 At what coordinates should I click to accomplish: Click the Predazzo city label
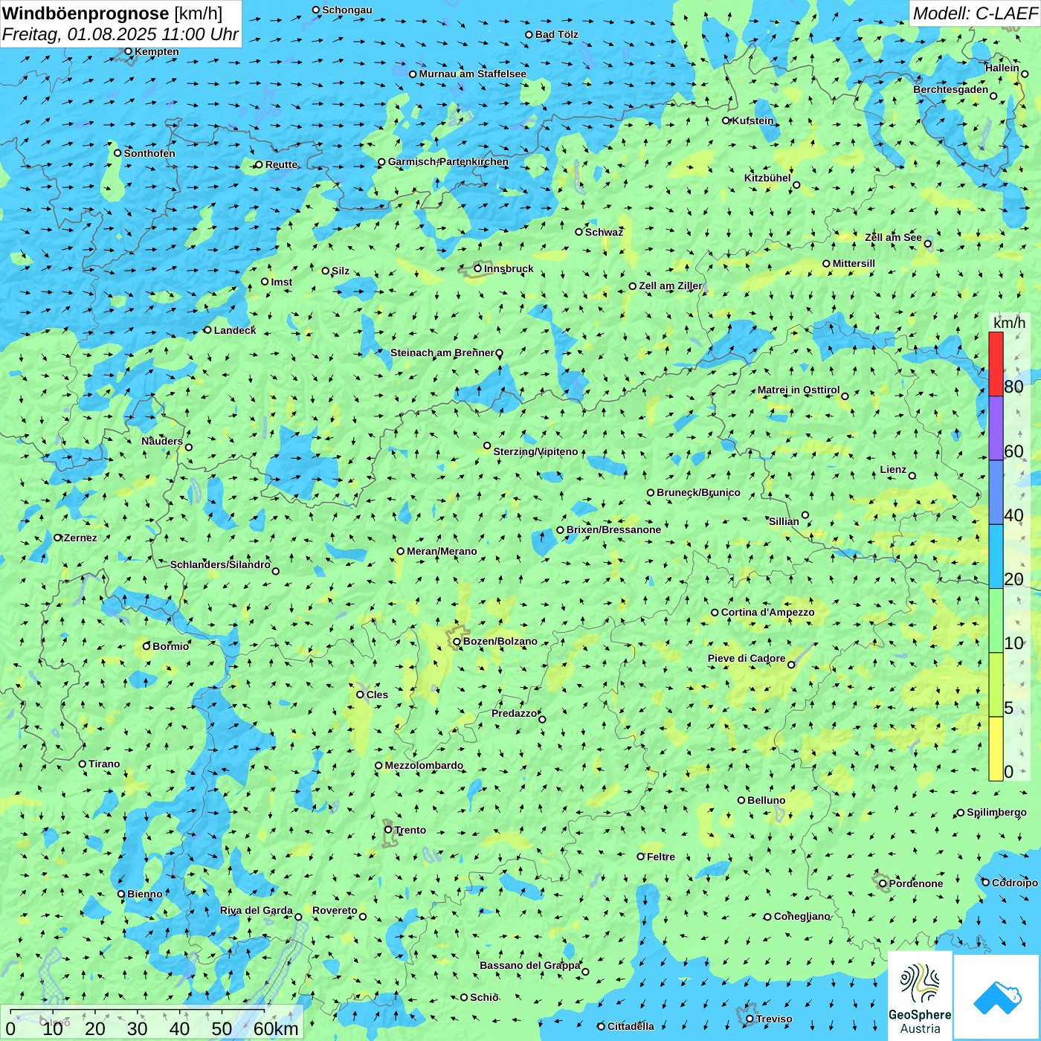(514, 713)
